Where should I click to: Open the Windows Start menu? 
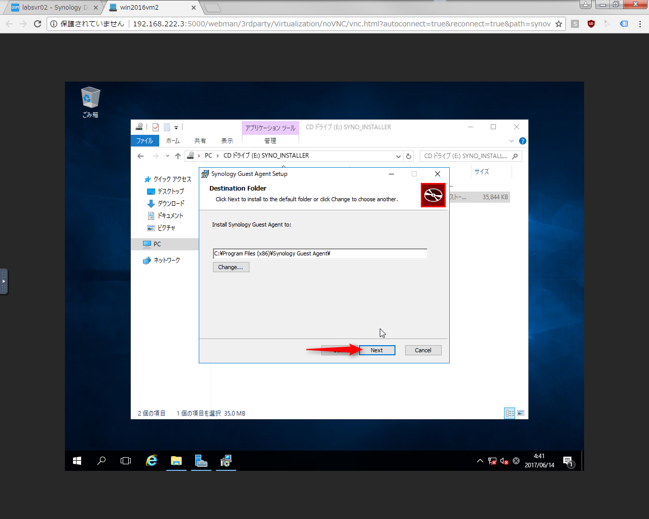(x=77, y=461)
